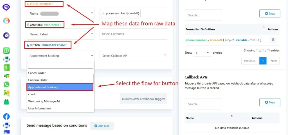The height and width of the screenshot is (135, 288).
Task: Open the Select Callback API dropdown
Action: click(x=133, y=55)
